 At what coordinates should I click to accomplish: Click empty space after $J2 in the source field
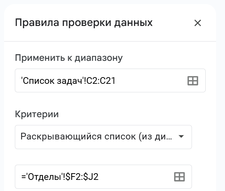pyautogui.click(x=135, y=177)
